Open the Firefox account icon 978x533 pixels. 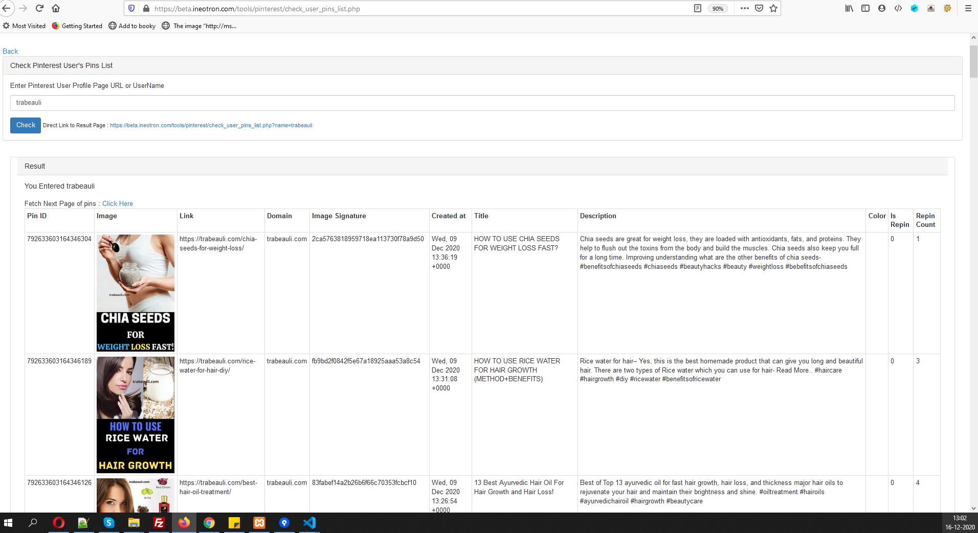tap(881, 8)
